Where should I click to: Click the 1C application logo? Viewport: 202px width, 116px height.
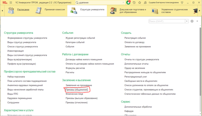pos(5,3)
